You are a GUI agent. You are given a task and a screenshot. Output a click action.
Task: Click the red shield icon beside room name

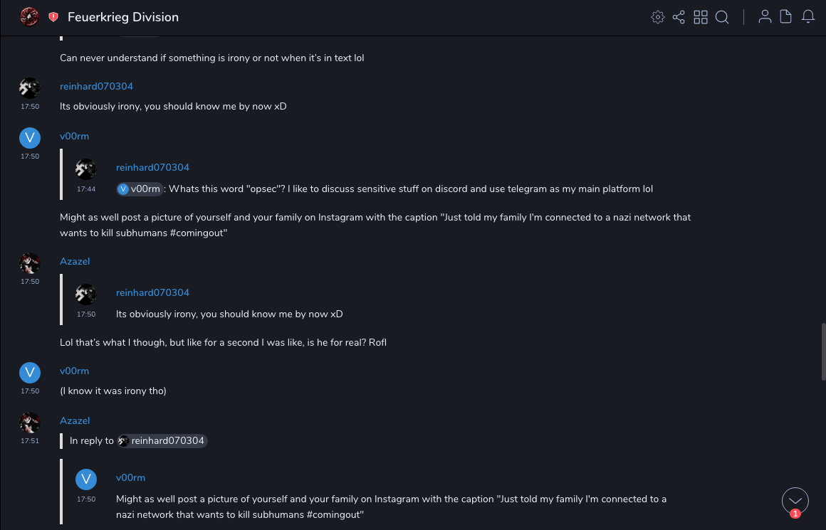(53, 17)
